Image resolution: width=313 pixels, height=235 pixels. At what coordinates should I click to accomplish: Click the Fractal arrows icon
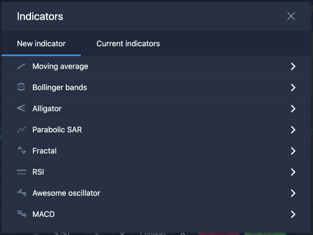click(22, 150)
